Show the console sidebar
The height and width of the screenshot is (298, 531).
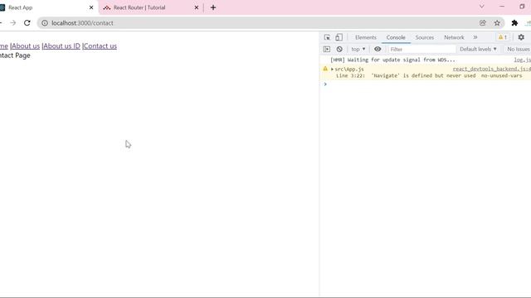327,50
